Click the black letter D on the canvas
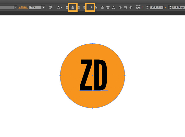This screenshot has height=137, width=185. tap(101, 75)
